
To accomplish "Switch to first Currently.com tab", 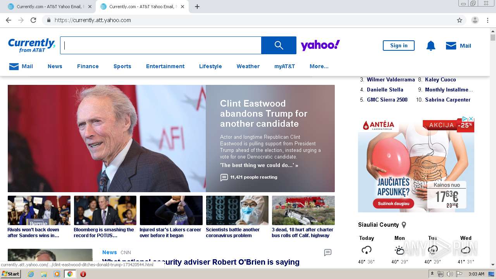I will click(48, 7).
